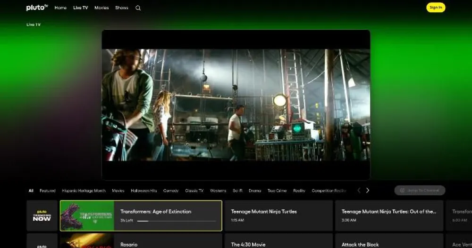Go to Home in top navigation
Screen dimensions: 472x248
[x=60, y=8]
